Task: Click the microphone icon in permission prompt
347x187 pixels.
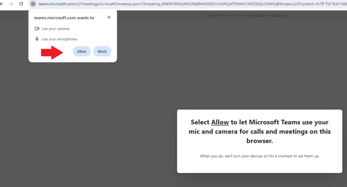Action: click(x=37, y=39)
